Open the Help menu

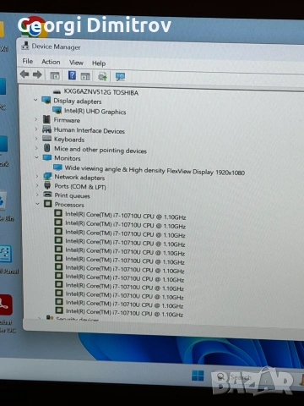99,63
